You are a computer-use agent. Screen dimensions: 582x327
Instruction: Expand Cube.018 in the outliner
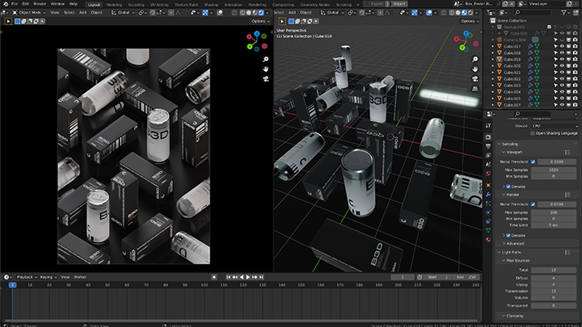(493, 53)
